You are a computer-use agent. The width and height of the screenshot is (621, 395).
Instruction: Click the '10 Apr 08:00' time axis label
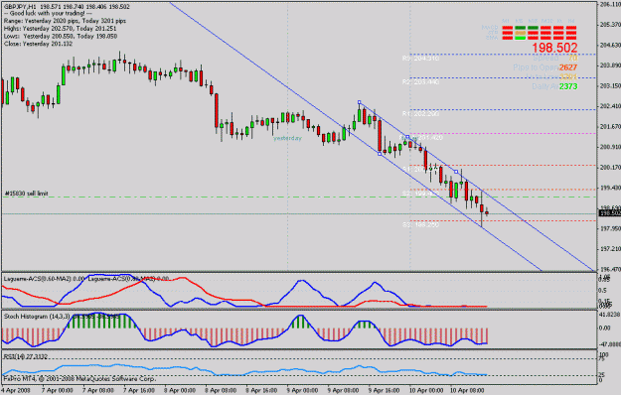(x=468, y=390)
